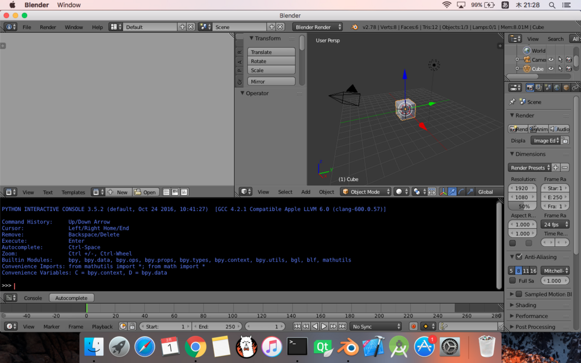Toggle the automatic keyframe record button

[414, 326]
